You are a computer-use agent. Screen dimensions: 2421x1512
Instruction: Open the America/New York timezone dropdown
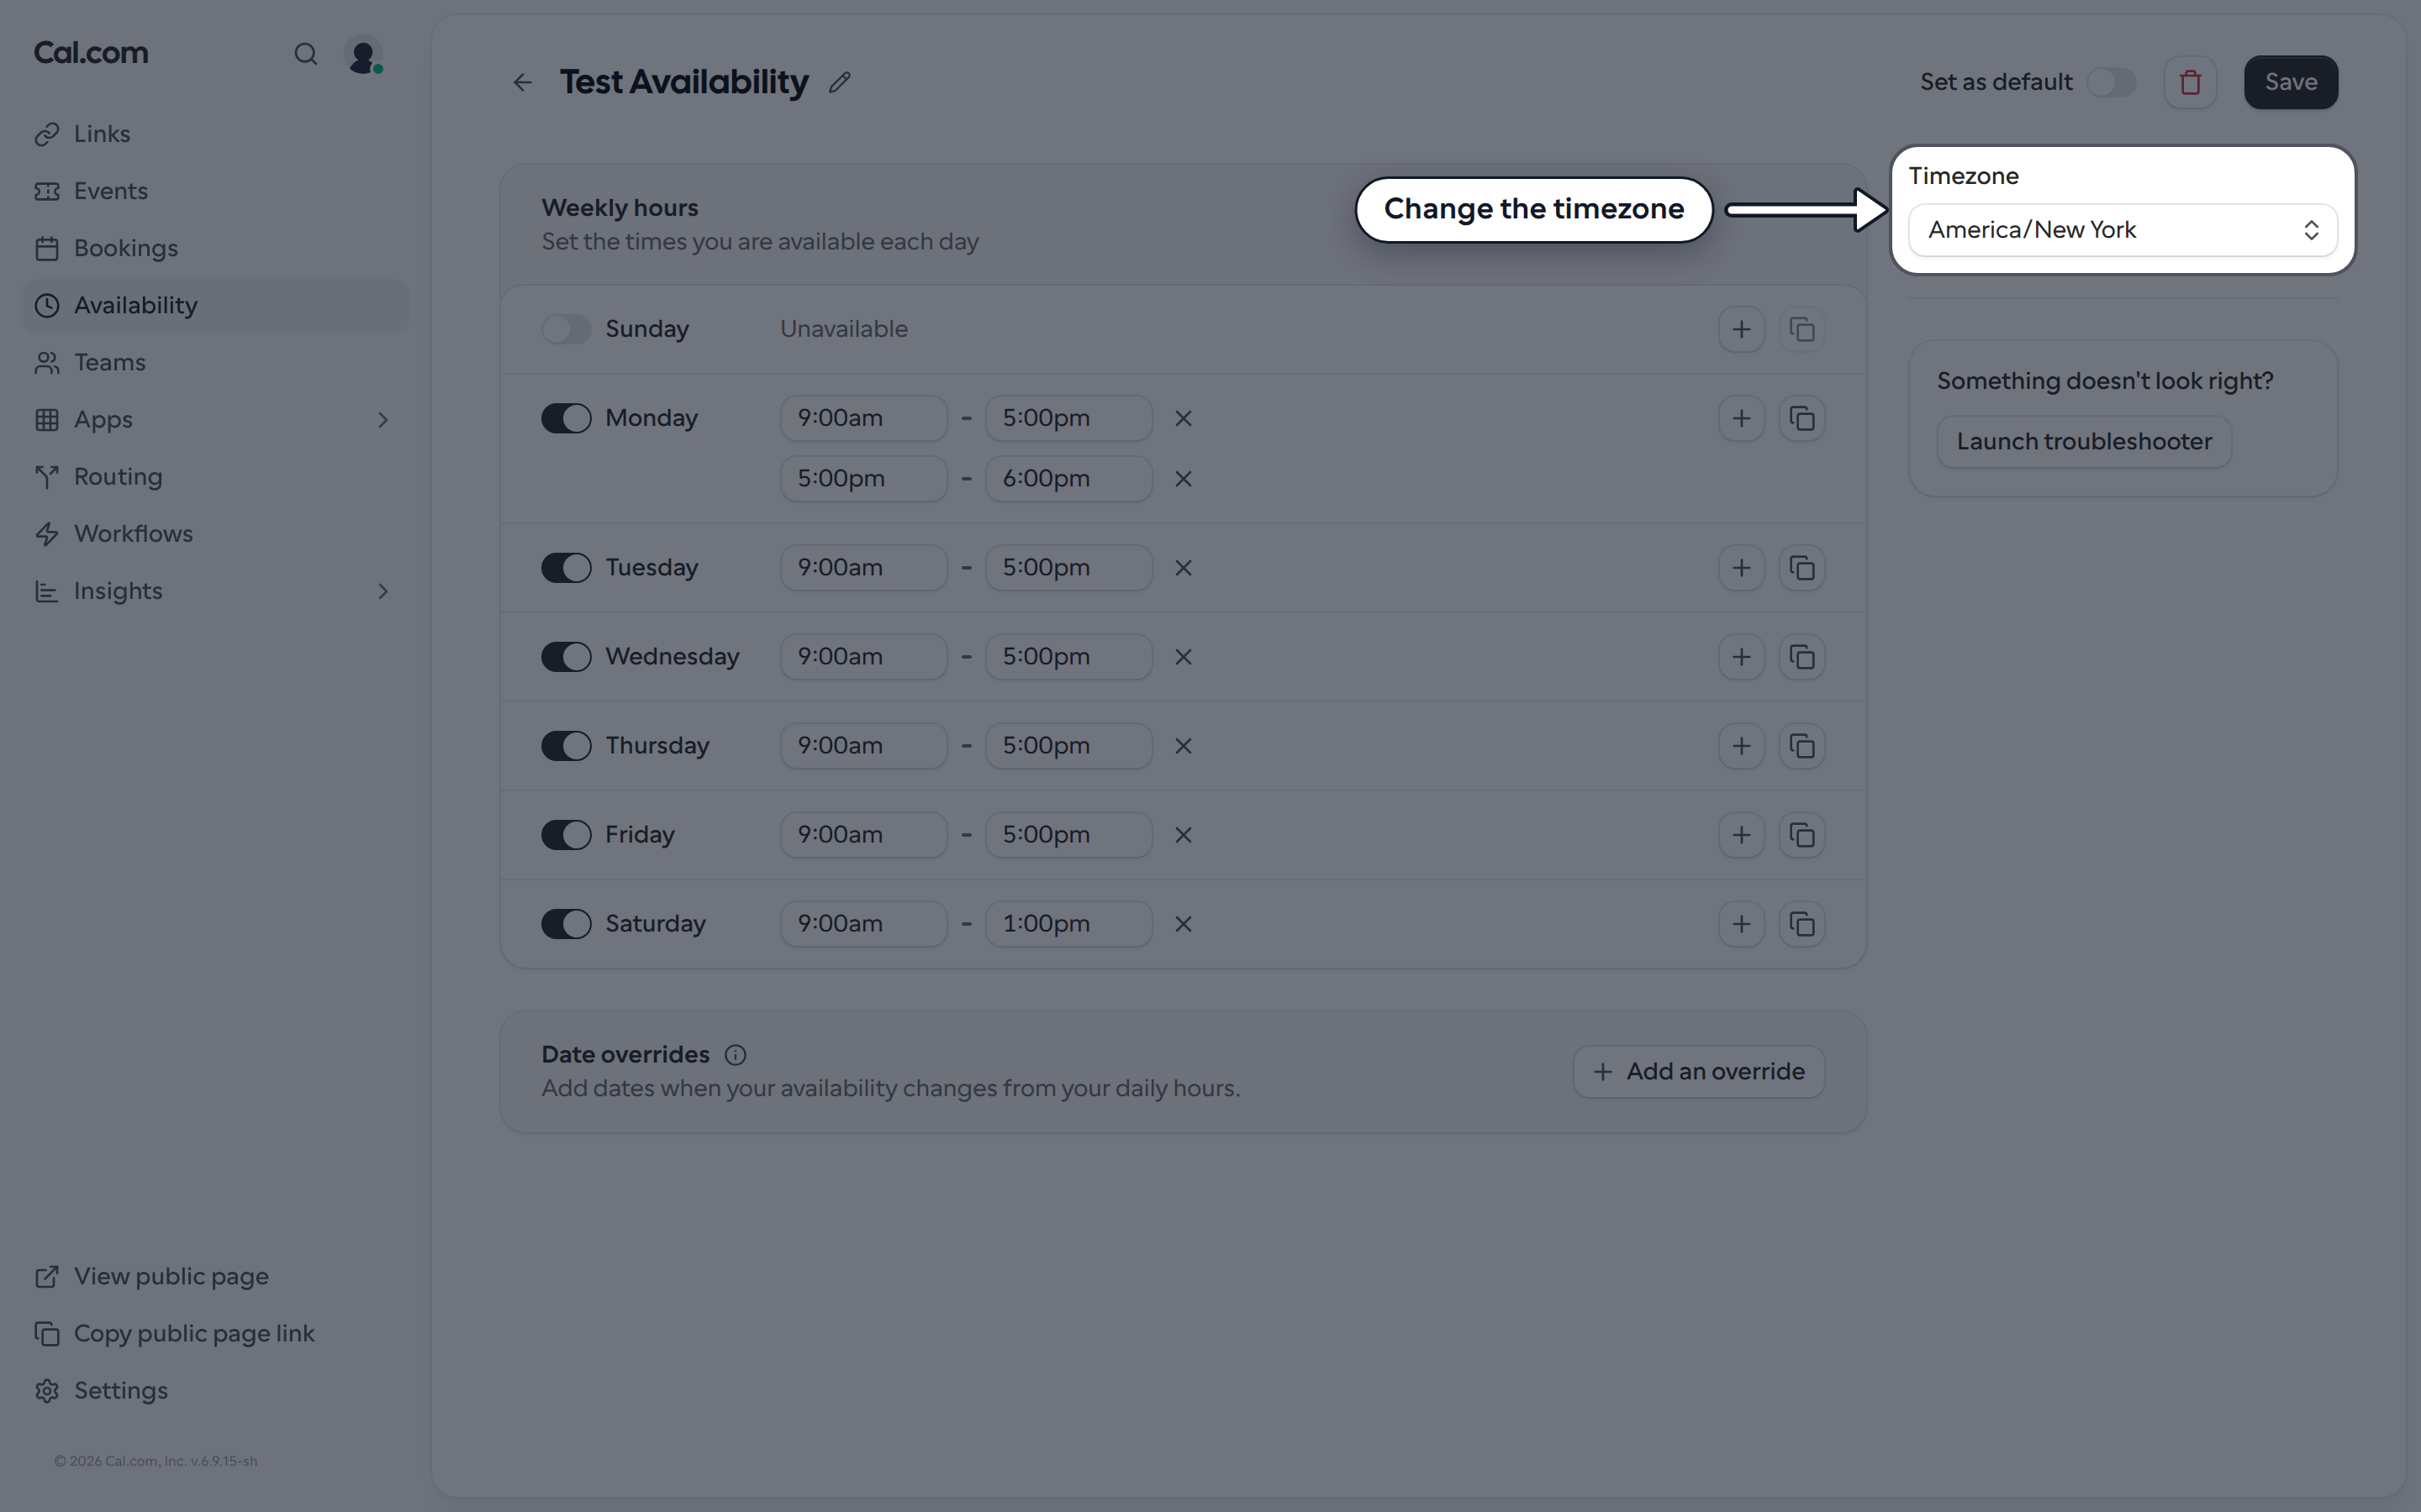[2122, 230]
